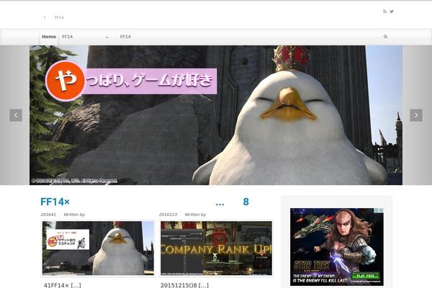Screen dimensions: 432x288
Task: Open the 41FF14× post title
Action: click(x=62, y=285)
